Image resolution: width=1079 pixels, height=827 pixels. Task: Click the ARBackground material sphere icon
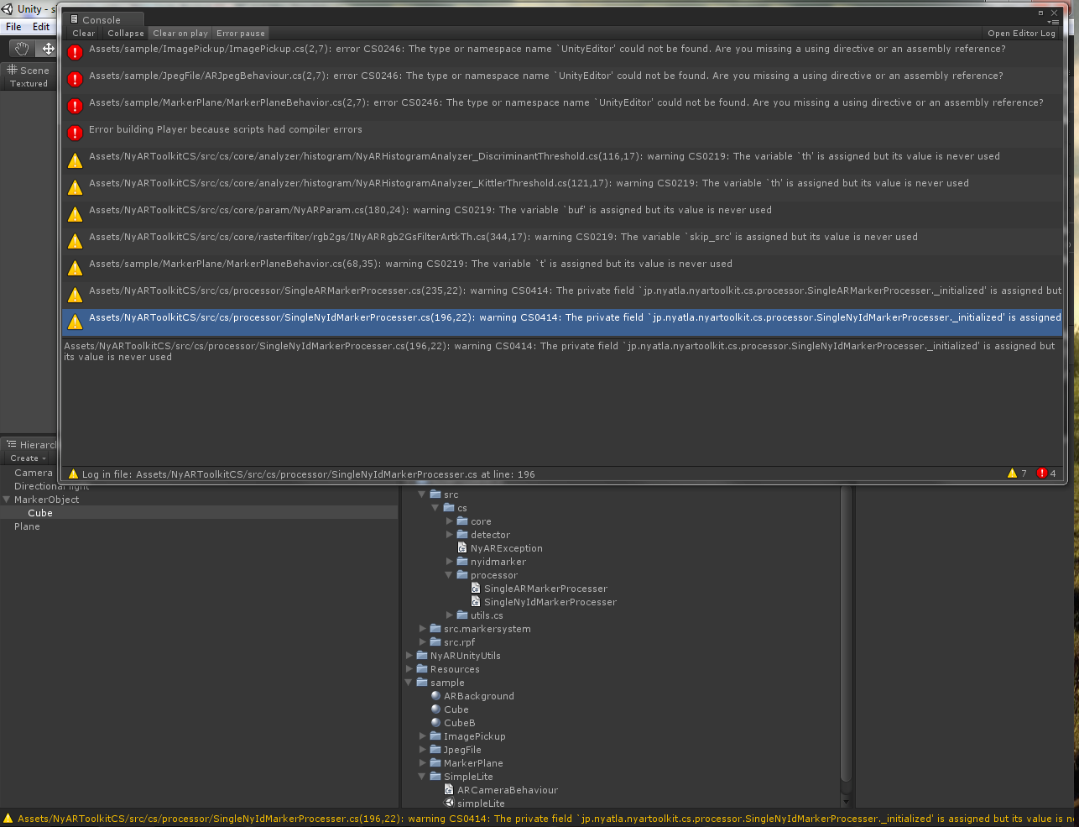click(435, 696)
